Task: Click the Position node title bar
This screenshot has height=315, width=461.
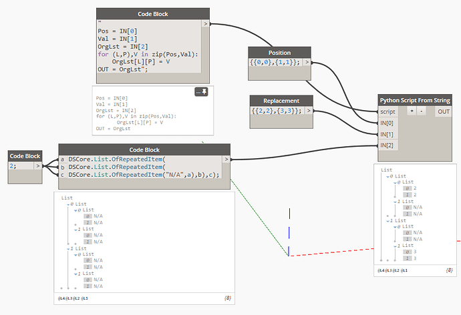Action: [279, 52]
